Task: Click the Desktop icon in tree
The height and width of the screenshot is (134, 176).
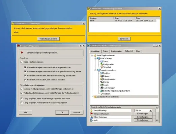Action: tap(101, 73)
